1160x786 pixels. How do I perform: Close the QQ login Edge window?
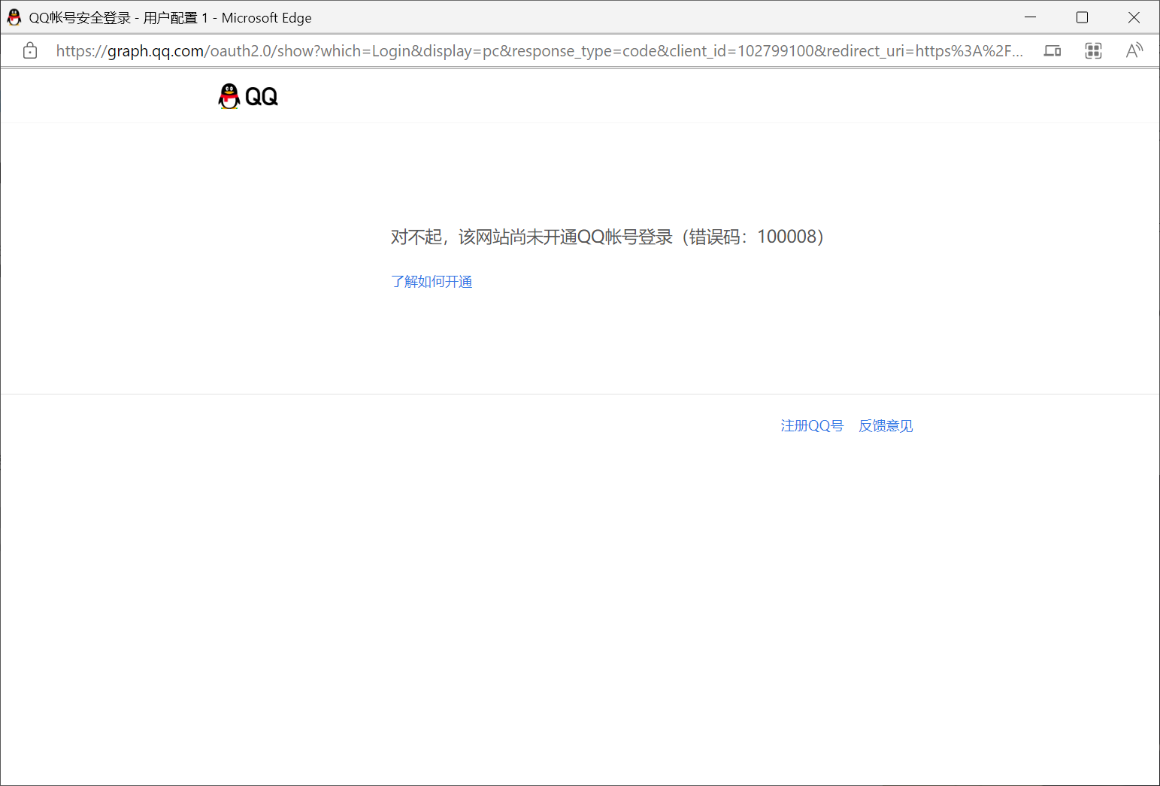1134,17
